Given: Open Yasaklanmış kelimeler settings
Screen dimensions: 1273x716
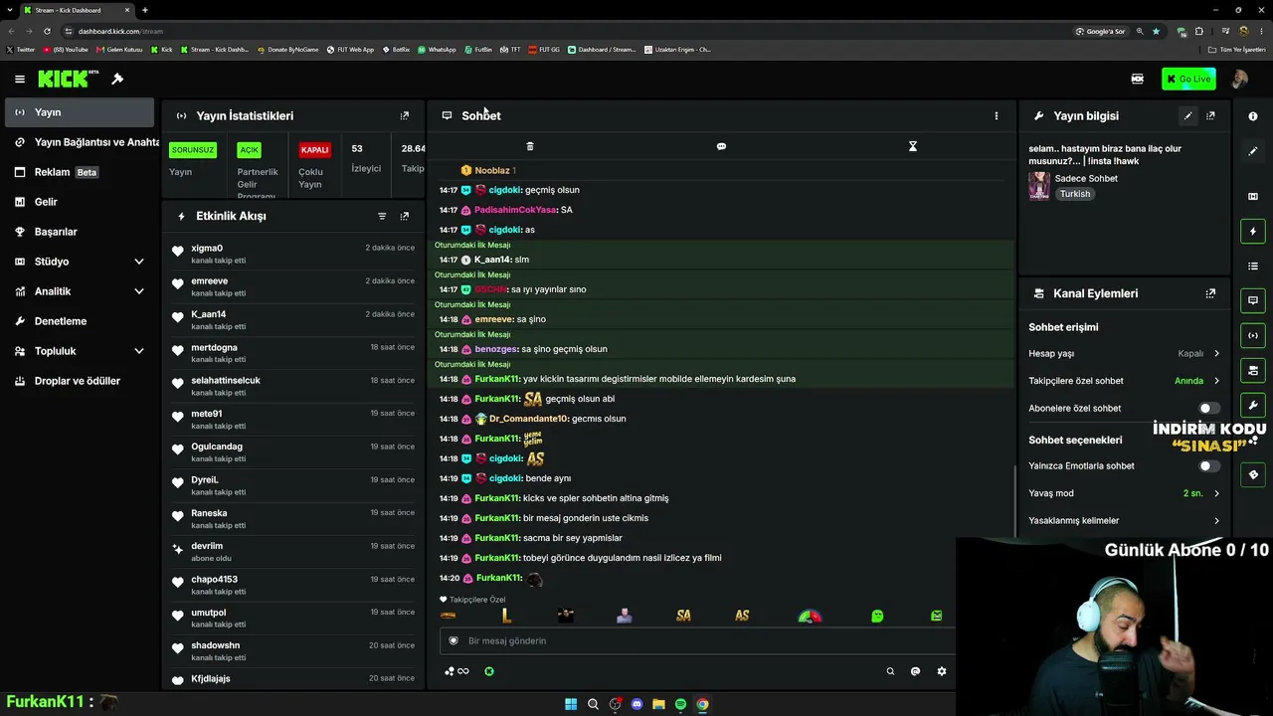Looking at the screenshot, I should click(1124, 520).
